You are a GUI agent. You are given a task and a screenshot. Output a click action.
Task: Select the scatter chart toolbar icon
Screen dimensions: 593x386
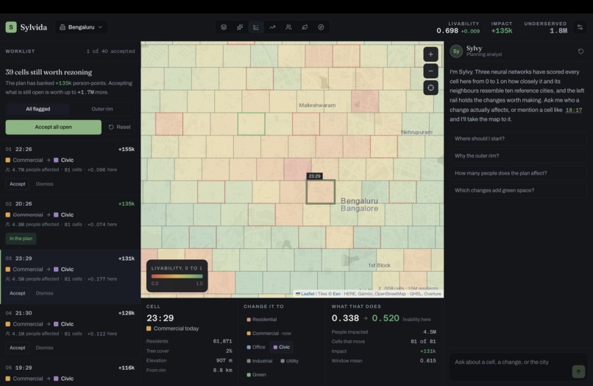click(256, 27)
